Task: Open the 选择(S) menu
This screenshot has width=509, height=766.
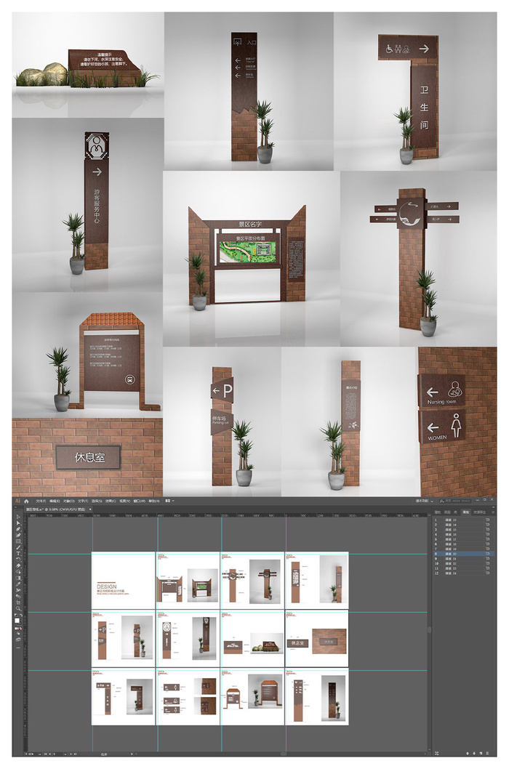Action: point(97,501)
